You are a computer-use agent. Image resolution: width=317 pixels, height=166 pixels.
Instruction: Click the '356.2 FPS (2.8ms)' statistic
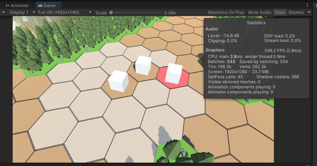[283, 50]
